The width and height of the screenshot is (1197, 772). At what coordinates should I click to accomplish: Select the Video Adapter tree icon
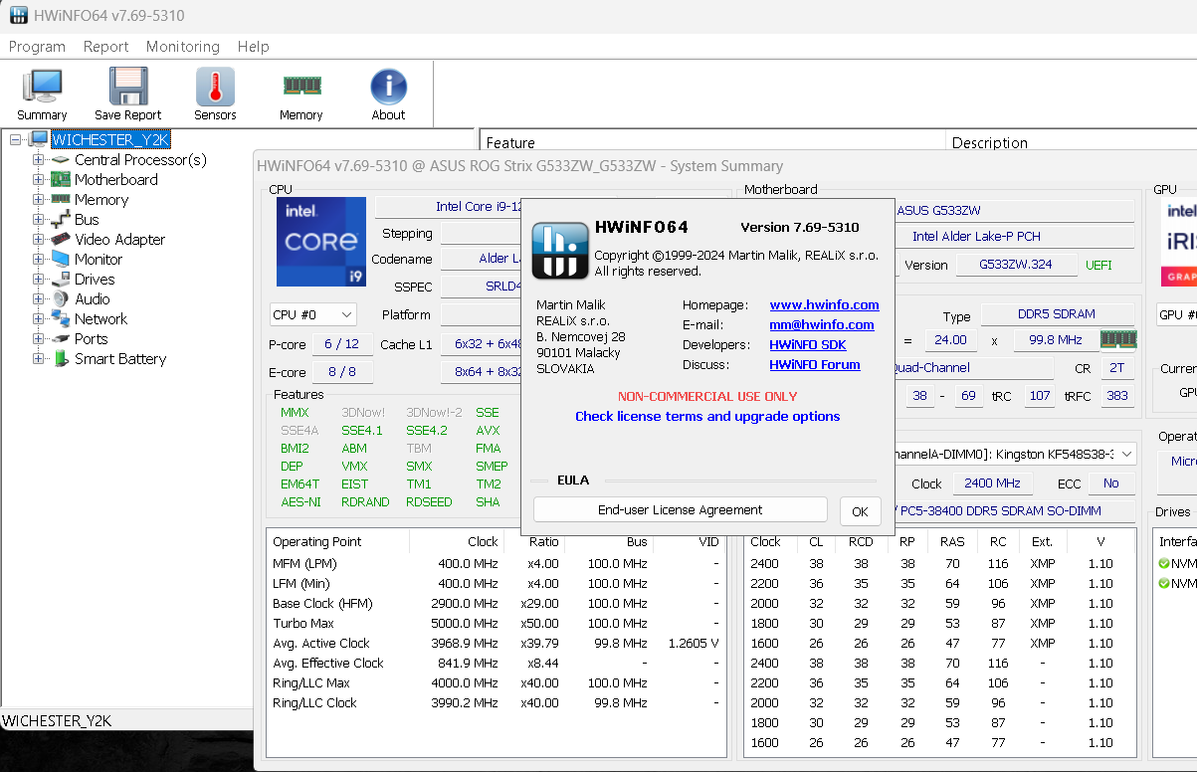click(x=61, y=240)
